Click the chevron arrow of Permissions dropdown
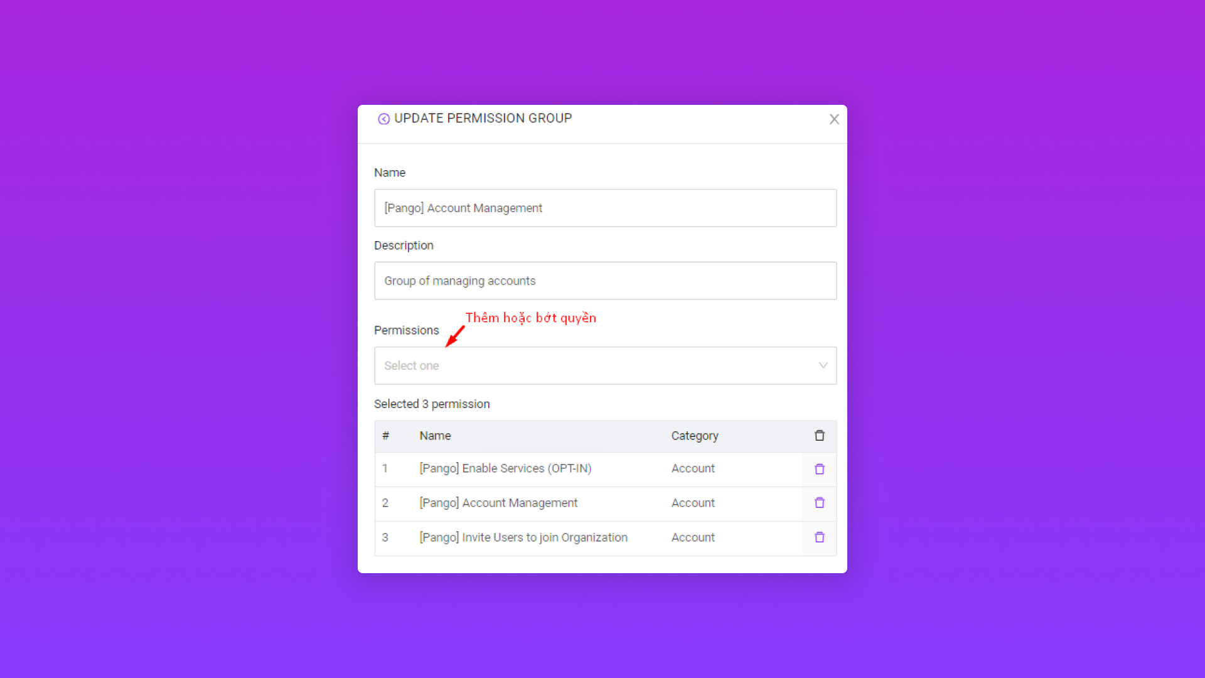1205x678 pixels. tap(823, 365)
